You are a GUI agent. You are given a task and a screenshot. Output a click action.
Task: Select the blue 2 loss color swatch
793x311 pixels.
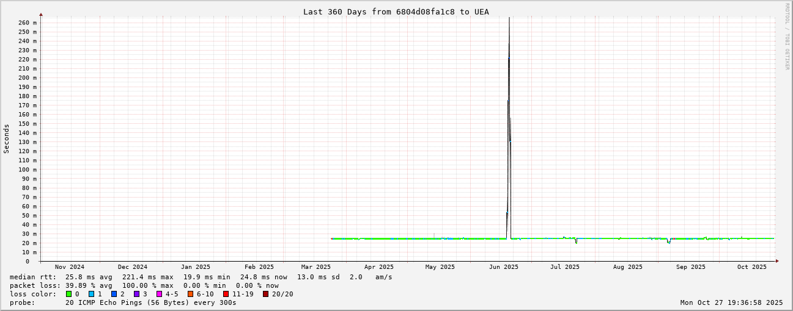coord(114,294)
